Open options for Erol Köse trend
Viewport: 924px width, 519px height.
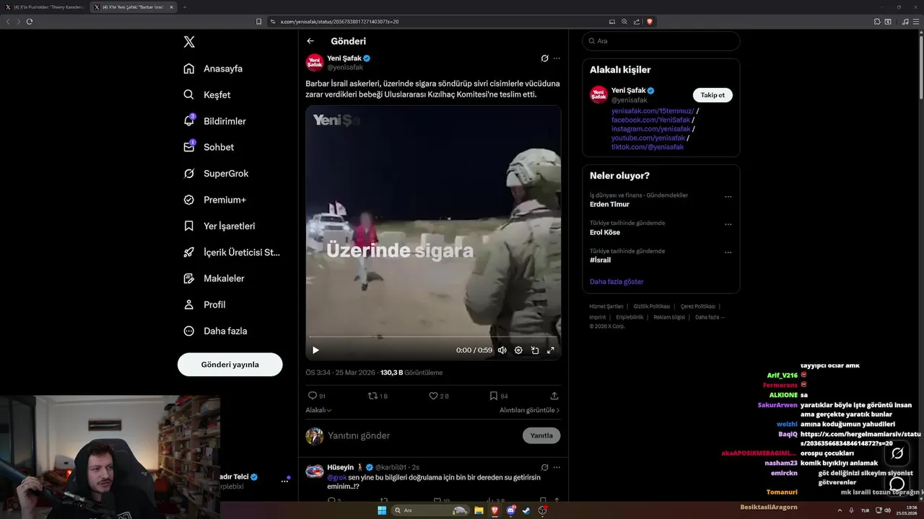(728, 225)
